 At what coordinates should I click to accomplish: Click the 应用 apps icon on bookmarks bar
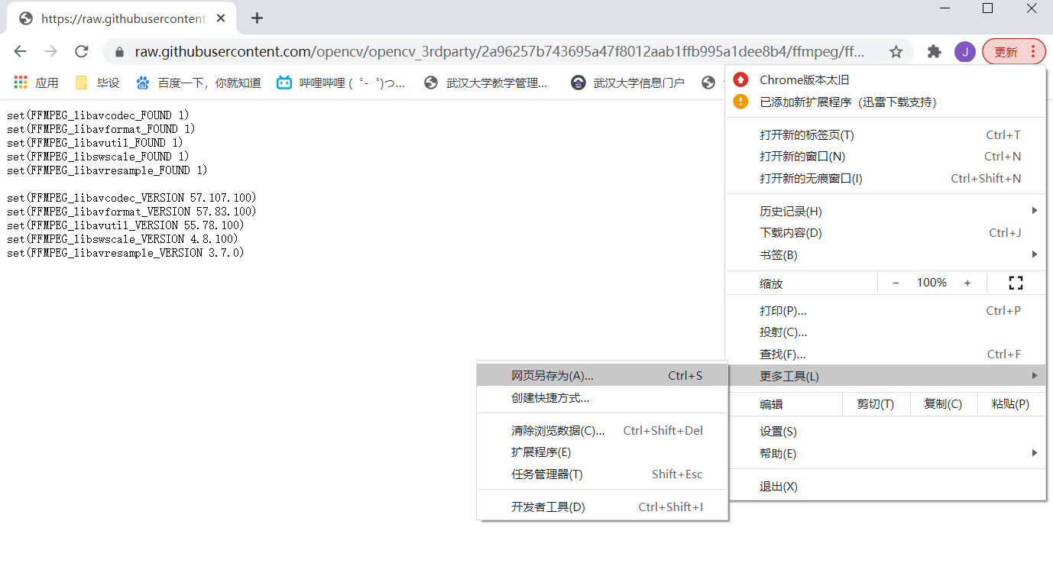(21, 83)
